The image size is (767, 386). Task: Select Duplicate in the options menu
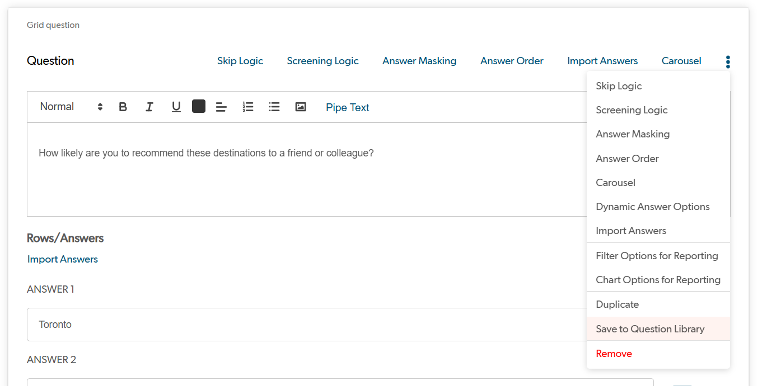617,304
